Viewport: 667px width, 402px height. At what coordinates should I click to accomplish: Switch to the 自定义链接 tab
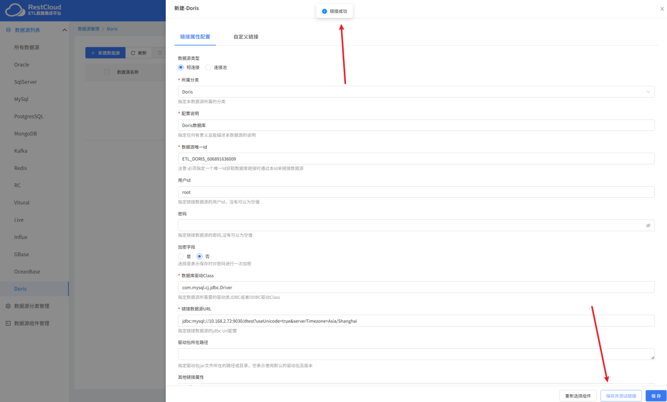[x=246, y=37]
